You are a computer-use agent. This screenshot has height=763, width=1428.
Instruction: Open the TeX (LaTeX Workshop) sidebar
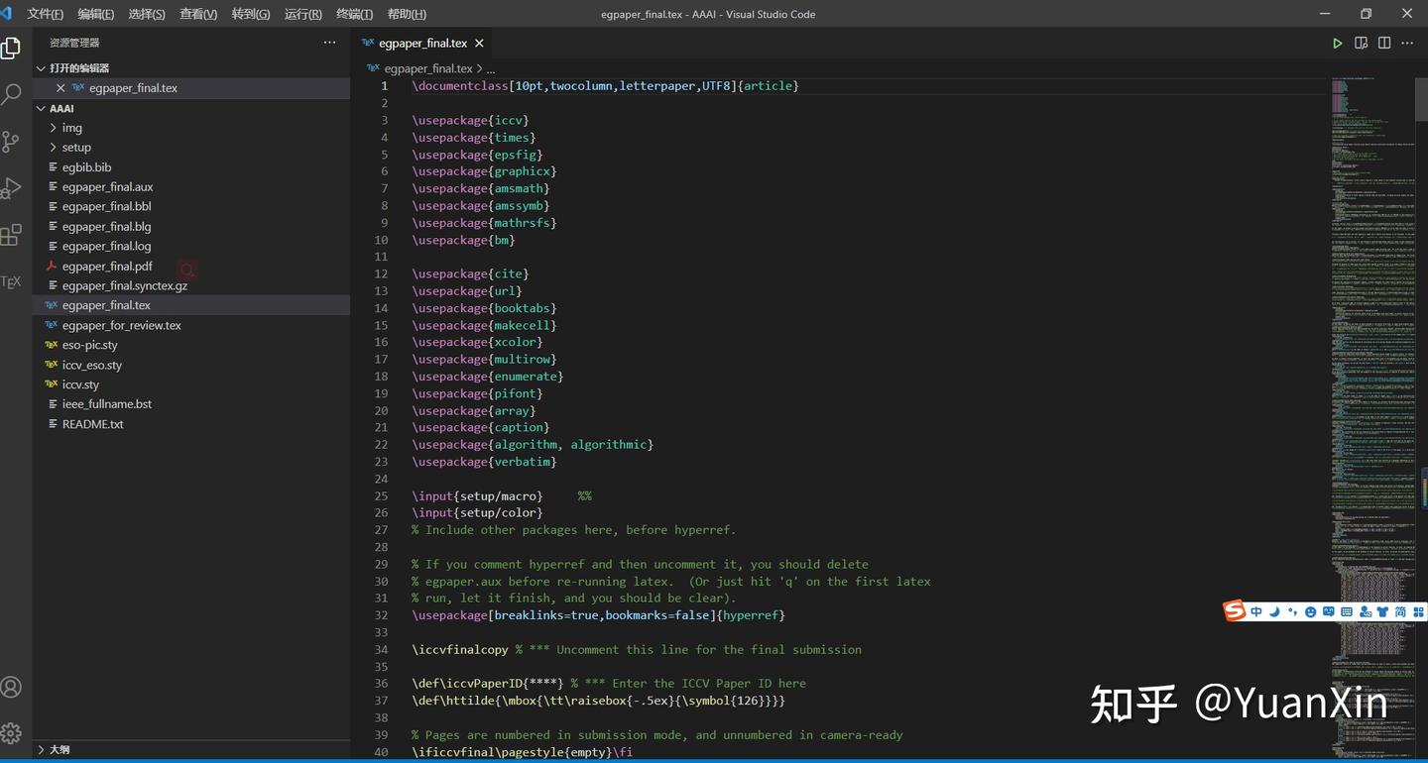click(11, 281)
